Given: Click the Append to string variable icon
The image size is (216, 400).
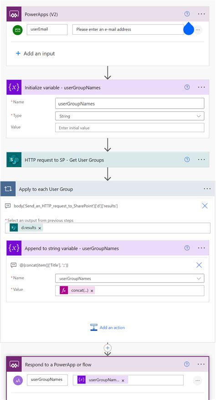Looking at the screenshot, I should pos(14,248).
